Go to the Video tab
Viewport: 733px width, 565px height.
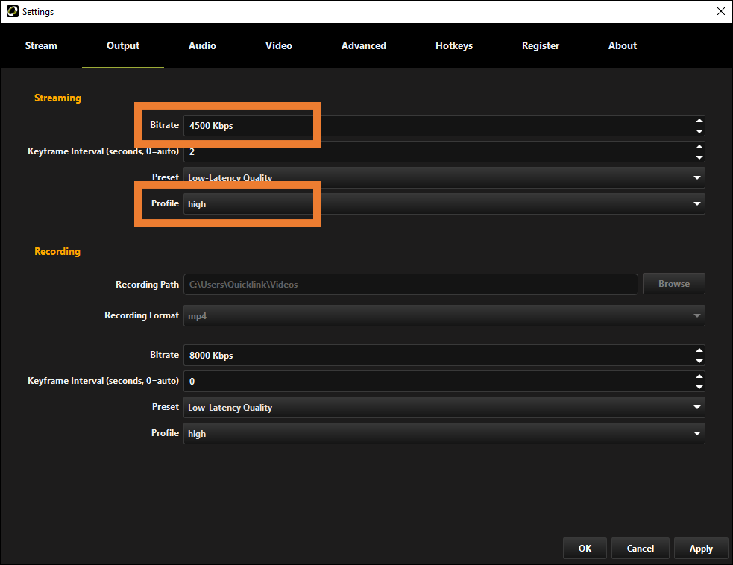279,45
